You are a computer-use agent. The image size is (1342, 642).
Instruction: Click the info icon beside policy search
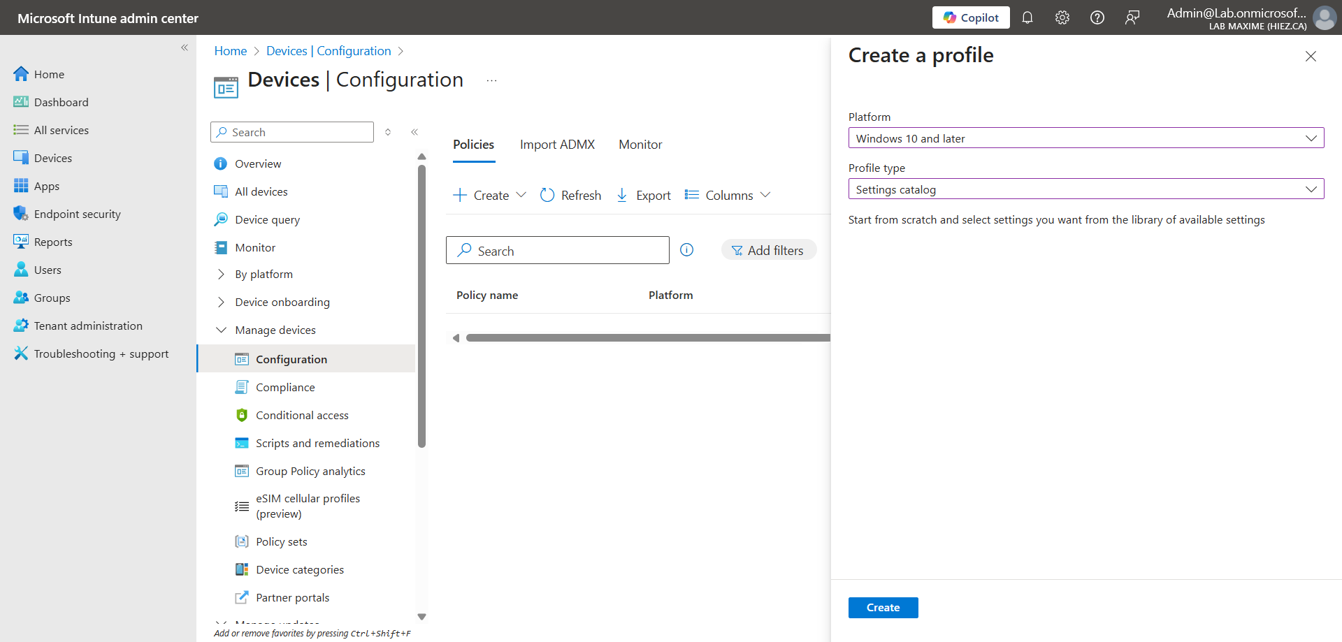pyautogui.click(x=686, y=250)
